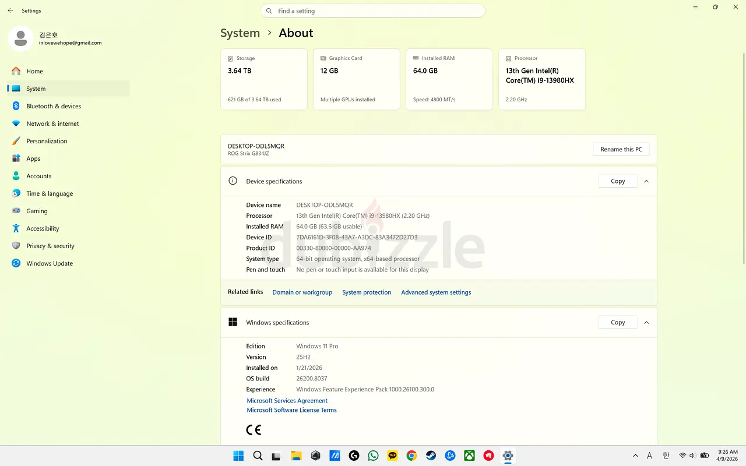Show hidden system tray icons
Screen dimensions: 746x466
click(635, 456)
